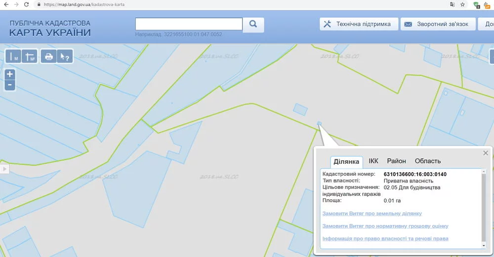Click the Тип власності label
This screenshot has width=494, height=257.
341,181
